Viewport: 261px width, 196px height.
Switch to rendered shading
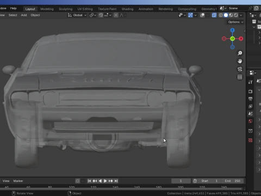(236, 15)
